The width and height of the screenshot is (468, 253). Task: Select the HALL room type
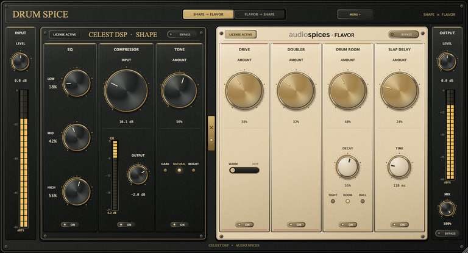pyautogui.click(x=363, y=201)
